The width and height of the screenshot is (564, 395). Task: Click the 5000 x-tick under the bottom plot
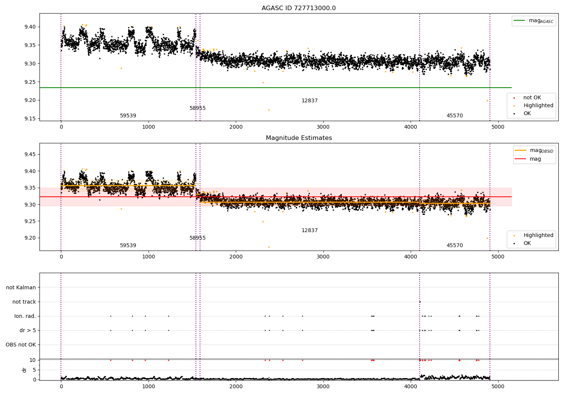click(x=498, y=387)
